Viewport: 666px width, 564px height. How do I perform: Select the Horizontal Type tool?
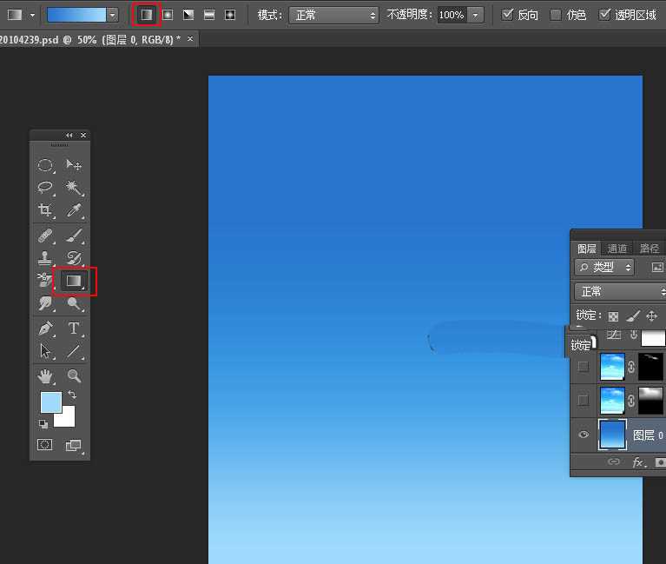74,328
